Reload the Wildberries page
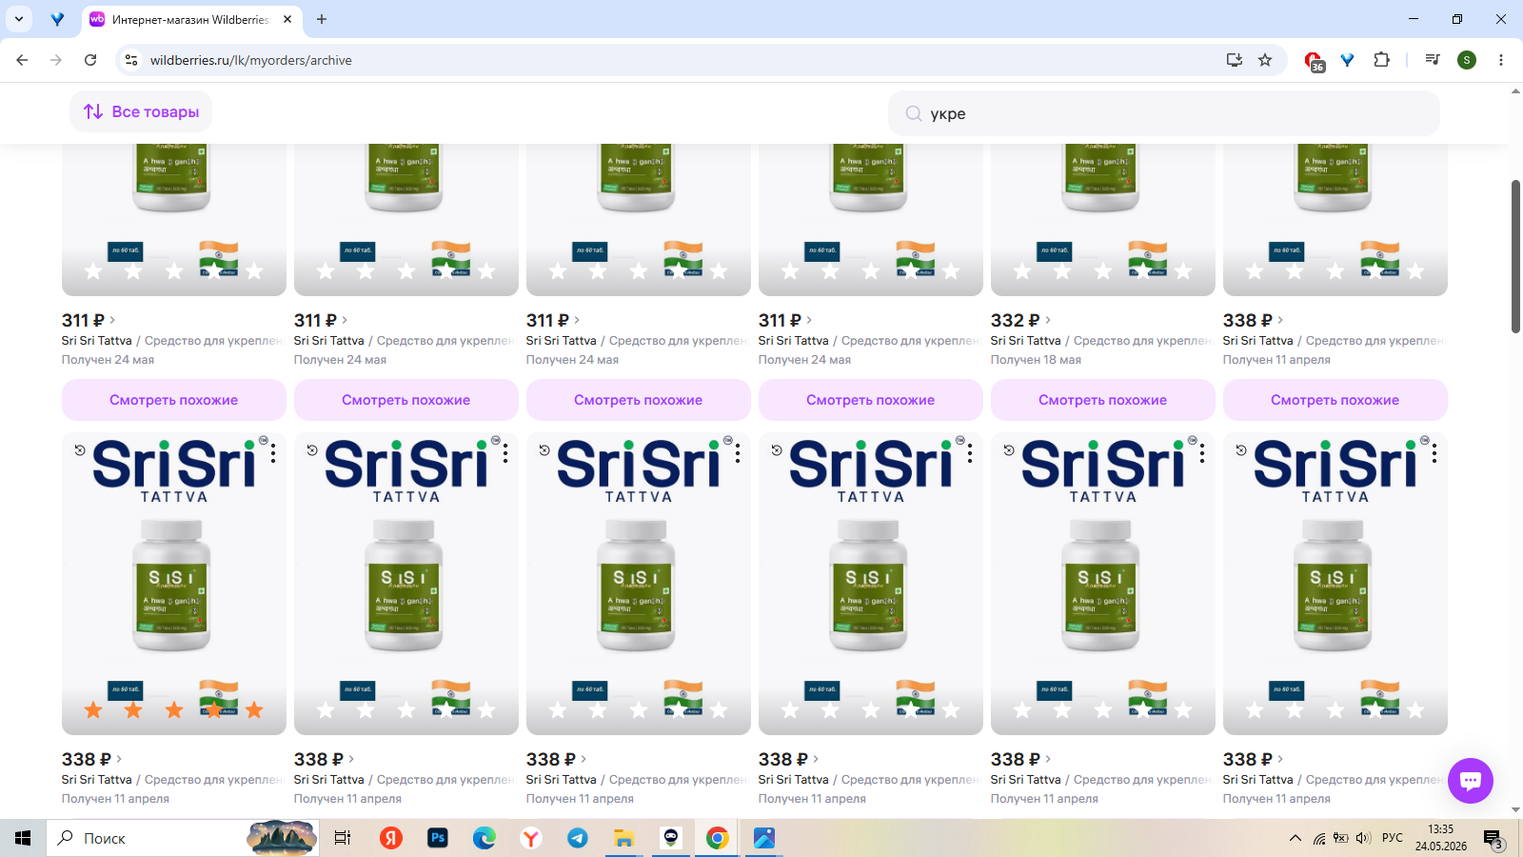Viewport: 1523px width, 857px height. 90,60
